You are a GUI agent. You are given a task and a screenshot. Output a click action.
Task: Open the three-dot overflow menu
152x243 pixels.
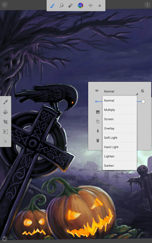(x=147, y=5)
